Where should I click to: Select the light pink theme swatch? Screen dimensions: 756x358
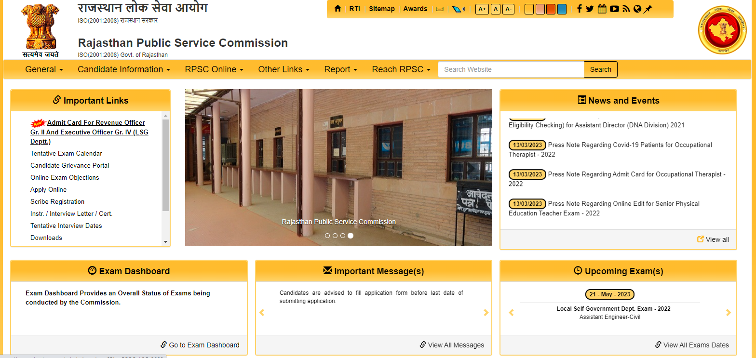pos(540,9)
